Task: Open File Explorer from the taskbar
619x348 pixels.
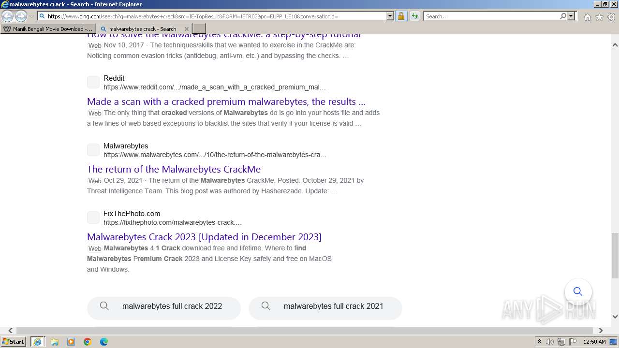Action: click(x=55, y=342)
